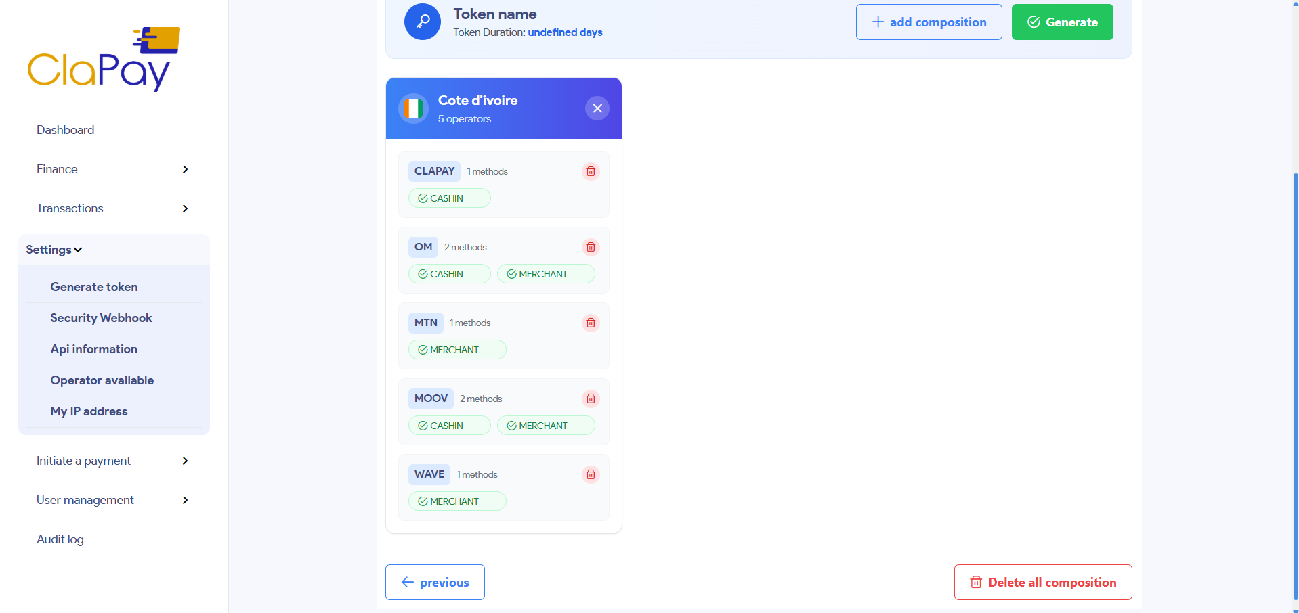1299x613 pixels.
Task: Delete the MOOV operator with trash icon
Action: [x=590, y=399]
